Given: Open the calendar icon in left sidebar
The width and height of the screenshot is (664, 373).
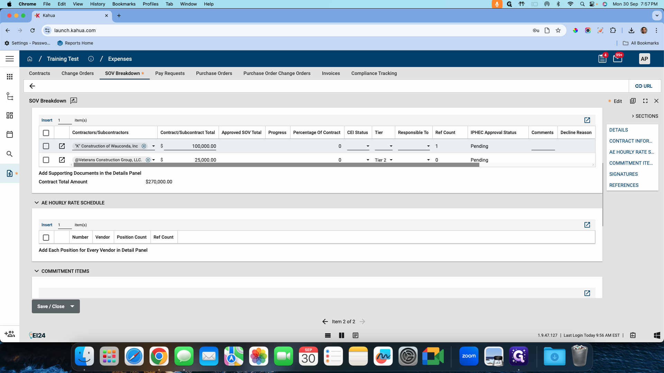Looking at the screenshot, I should [10, 135].
